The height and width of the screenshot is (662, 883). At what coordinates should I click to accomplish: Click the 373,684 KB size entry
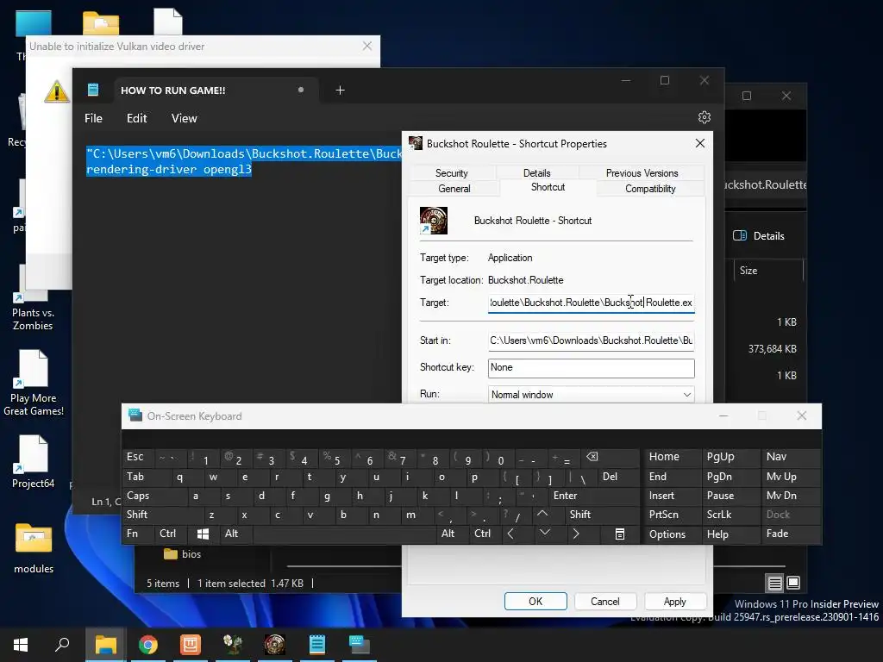point(772,349)
